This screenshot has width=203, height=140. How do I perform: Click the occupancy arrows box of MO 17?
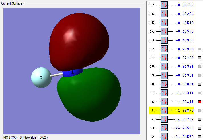(164, 5)
